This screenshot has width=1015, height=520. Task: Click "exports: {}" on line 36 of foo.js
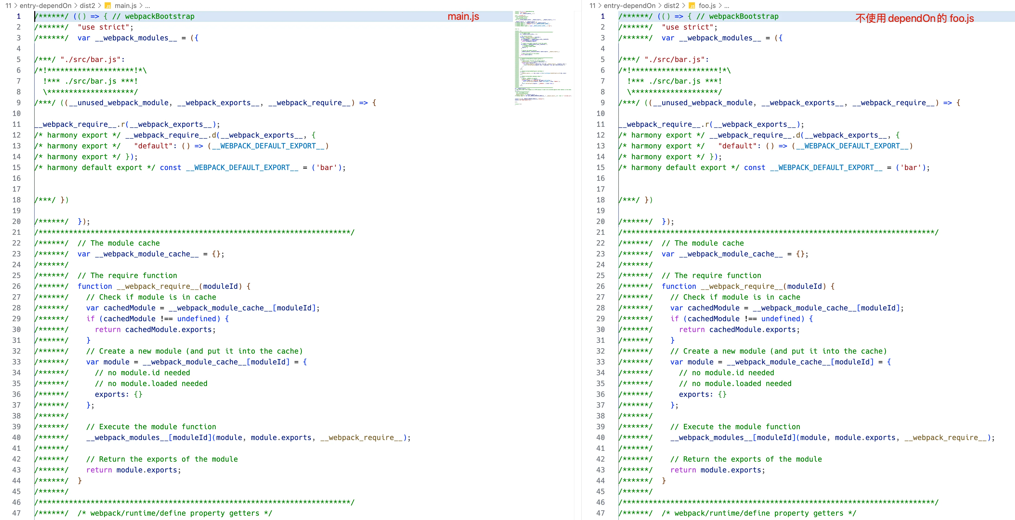[x=703, y=394]
